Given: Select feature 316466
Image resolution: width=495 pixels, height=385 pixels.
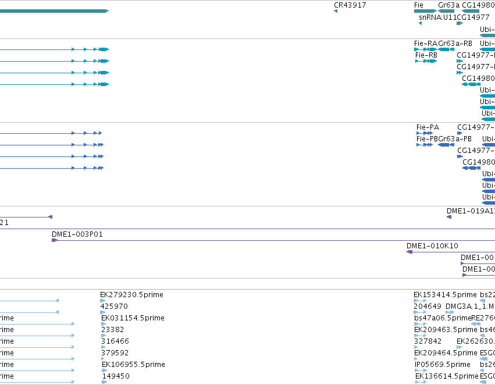Looking at the screenshot, I should [x=103, y=347].
